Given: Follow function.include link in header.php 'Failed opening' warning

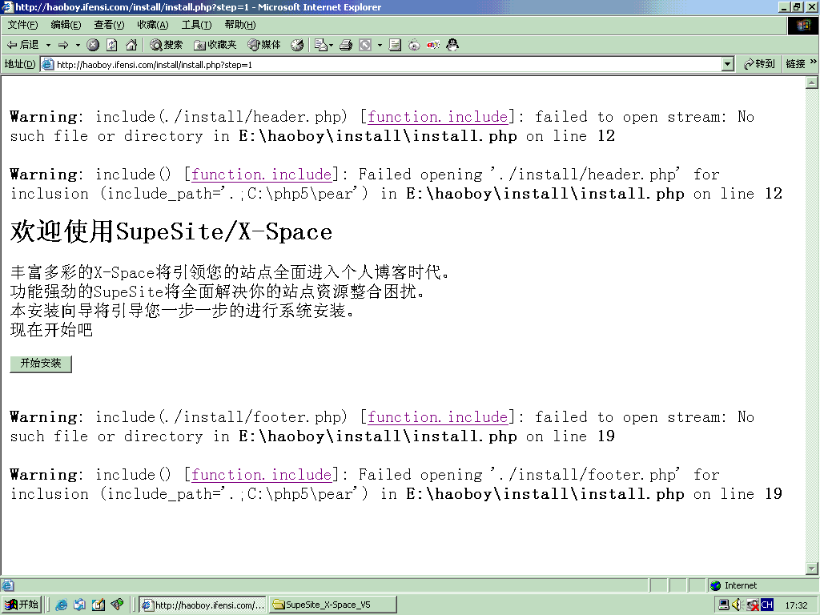Looking at the screenshot, I should (262, 174).
